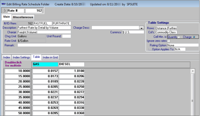This screenshot has width=200, height=116.
Task: Open the Index in Grid tab
Action: click(50, 58)
